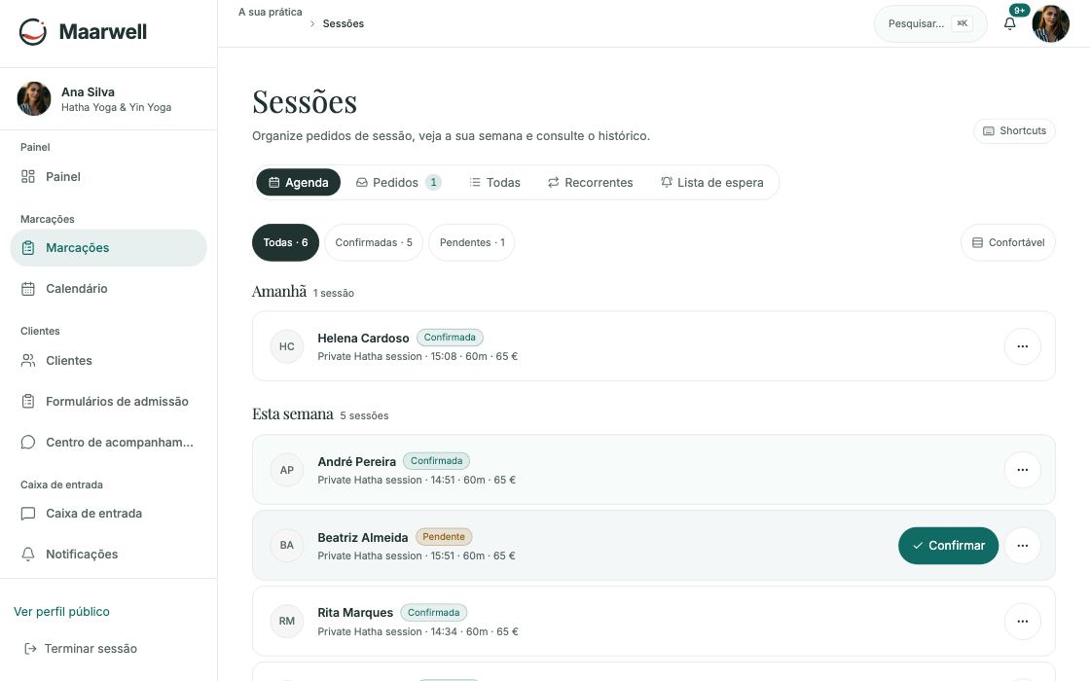Filter sessions by Confirmadas · 5
Image resolution: width=1090 pixels, height=681 pixels.
click(374, 242)
